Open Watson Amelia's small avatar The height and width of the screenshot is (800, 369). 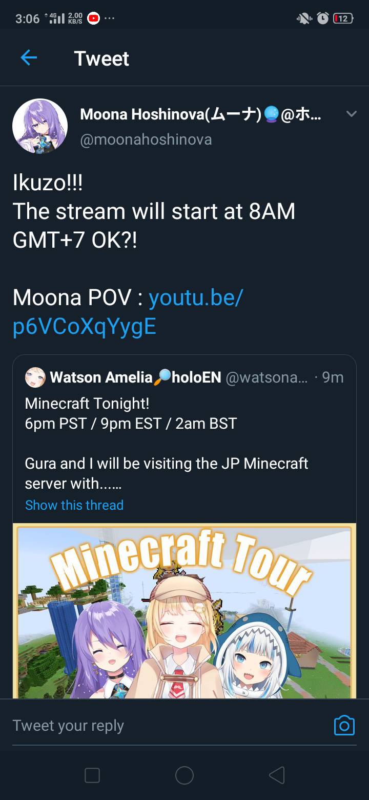click(35, 377)
